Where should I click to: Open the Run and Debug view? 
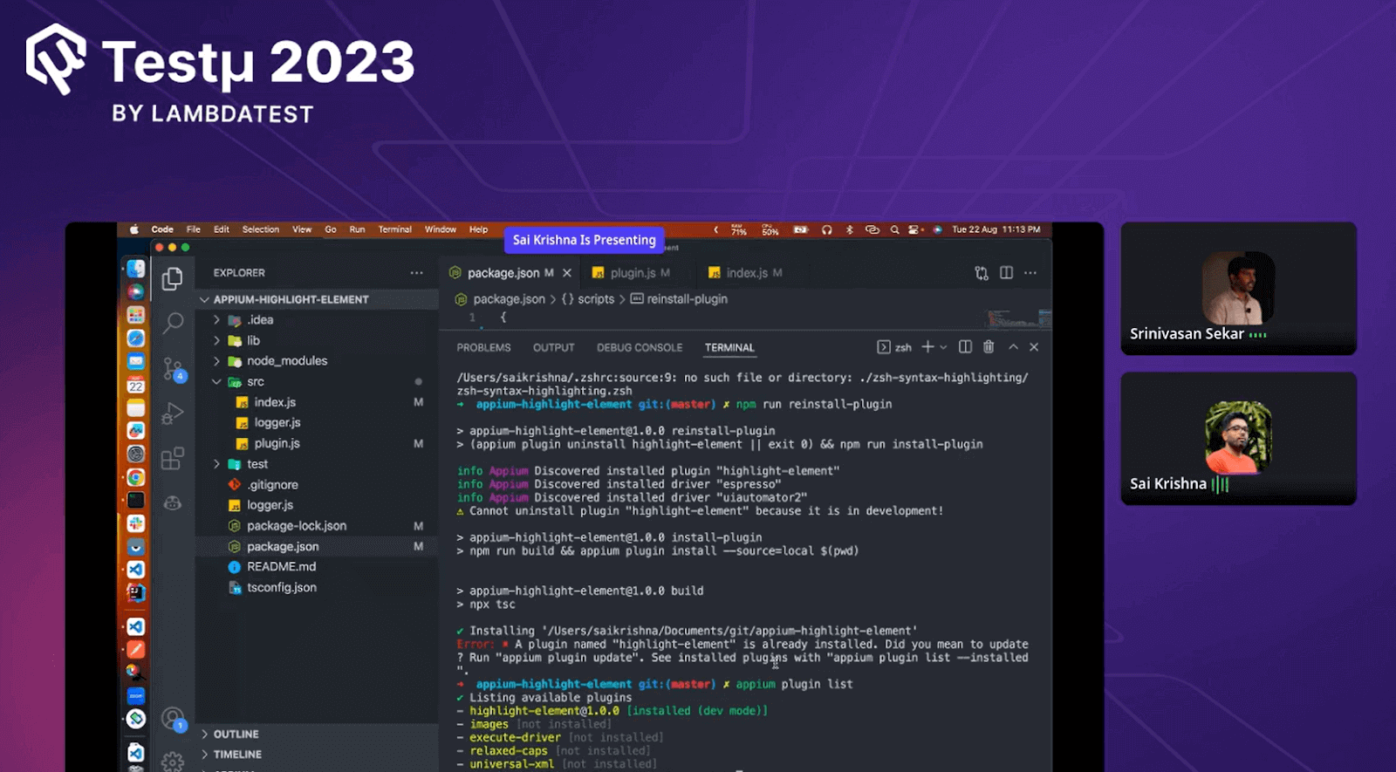173,413
